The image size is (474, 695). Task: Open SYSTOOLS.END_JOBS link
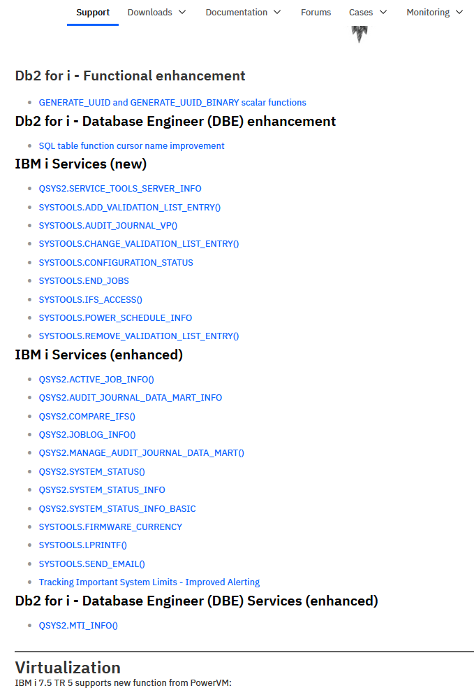pos(84,280)
